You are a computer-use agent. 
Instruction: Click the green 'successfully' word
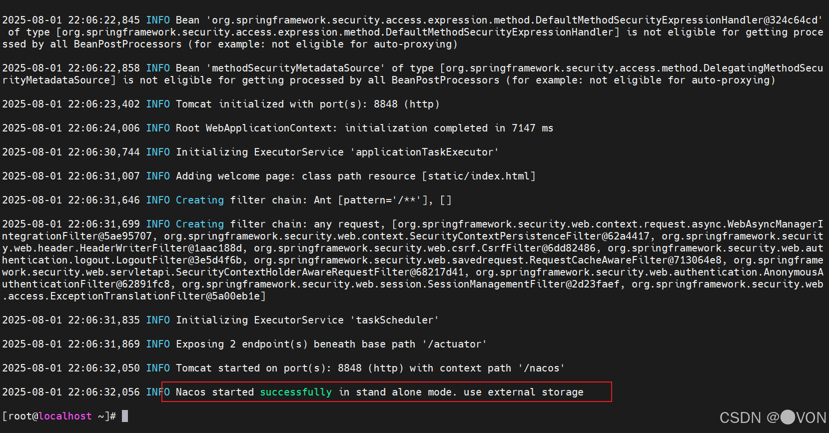[295, 392]
